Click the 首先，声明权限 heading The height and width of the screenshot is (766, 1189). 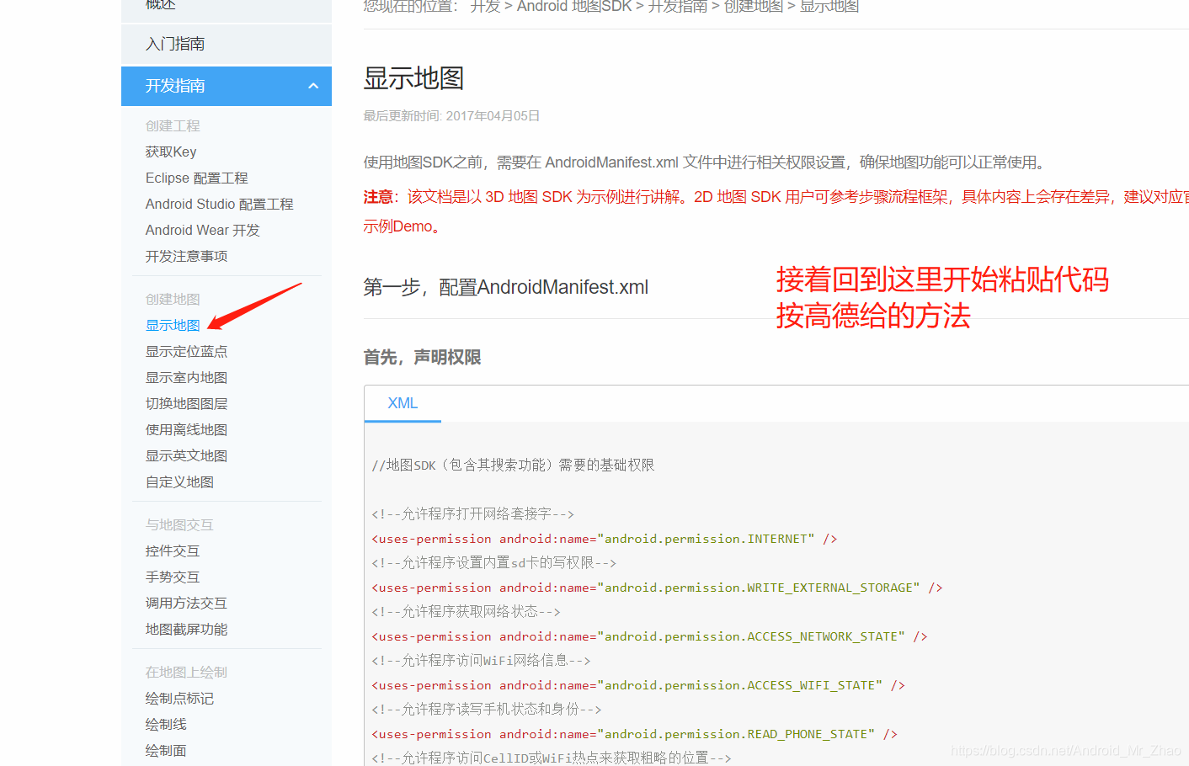pyautogui.click(x=422, y=357)
